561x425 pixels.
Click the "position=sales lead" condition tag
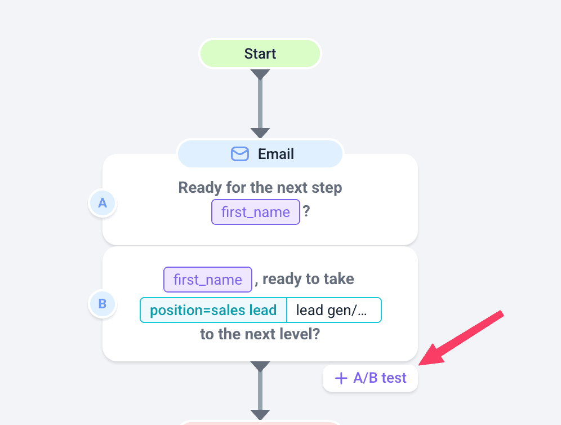click(213, 310)
